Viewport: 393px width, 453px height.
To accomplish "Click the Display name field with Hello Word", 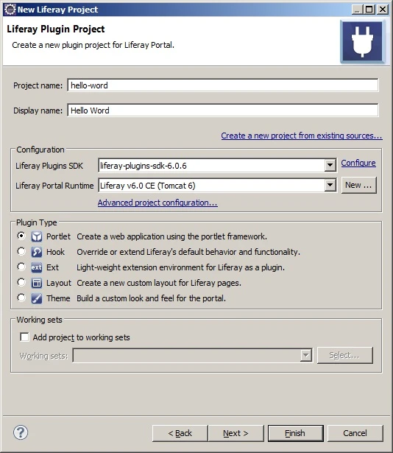I will tap(223, 110).
